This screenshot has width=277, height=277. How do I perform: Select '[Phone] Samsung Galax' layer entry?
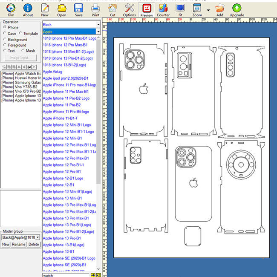tap(21, 82)
